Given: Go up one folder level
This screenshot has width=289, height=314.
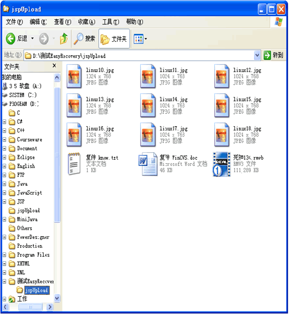Looking at the screenshot, I should [64, 39].
